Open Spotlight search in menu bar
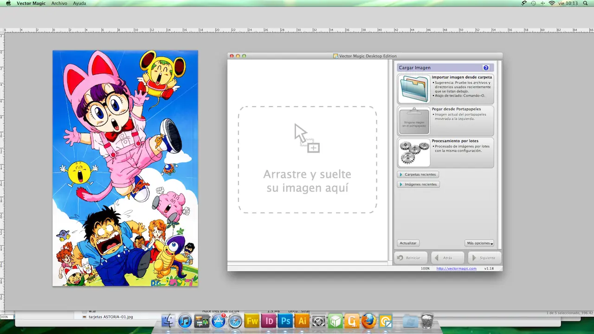Viewport: 594px width, 334px height. click(586, 3)
